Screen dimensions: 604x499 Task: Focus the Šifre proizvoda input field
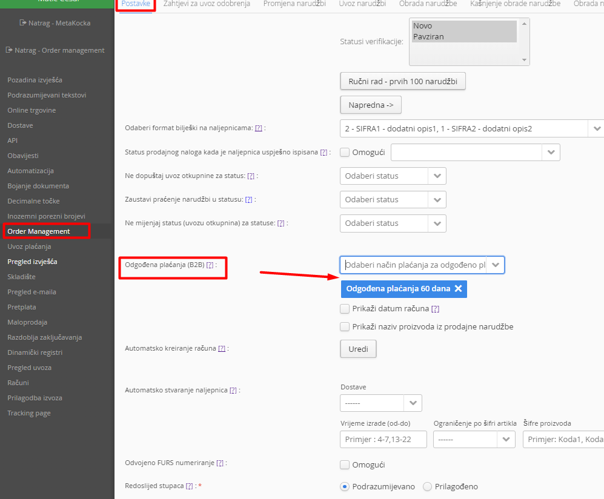click(563, 439)
